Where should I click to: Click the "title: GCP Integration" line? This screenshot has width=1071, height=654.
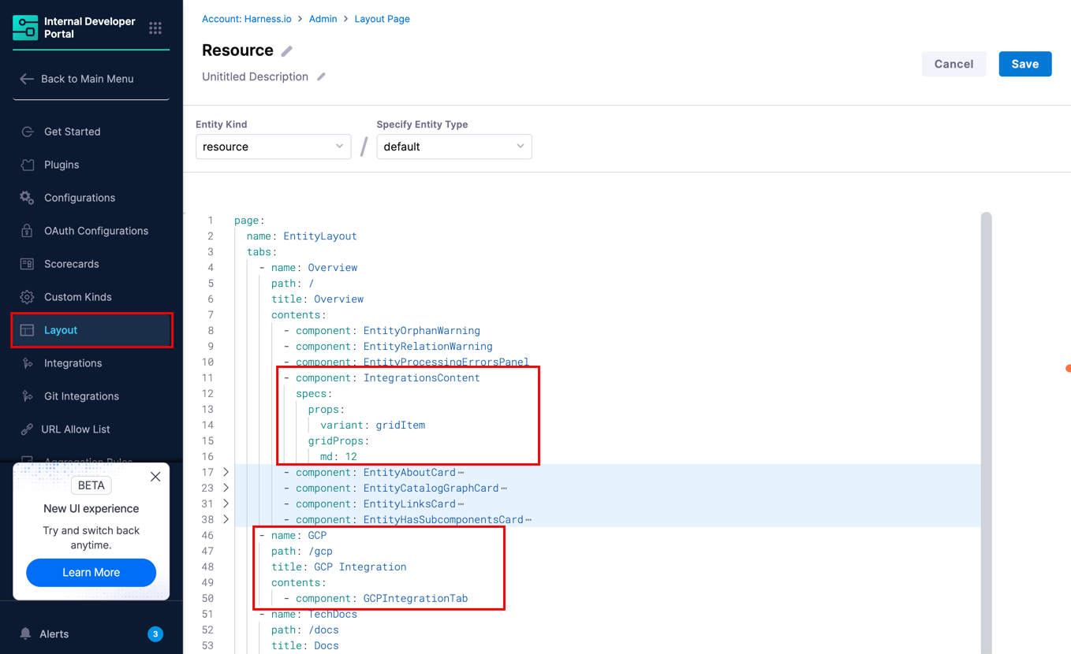point(339,567)
